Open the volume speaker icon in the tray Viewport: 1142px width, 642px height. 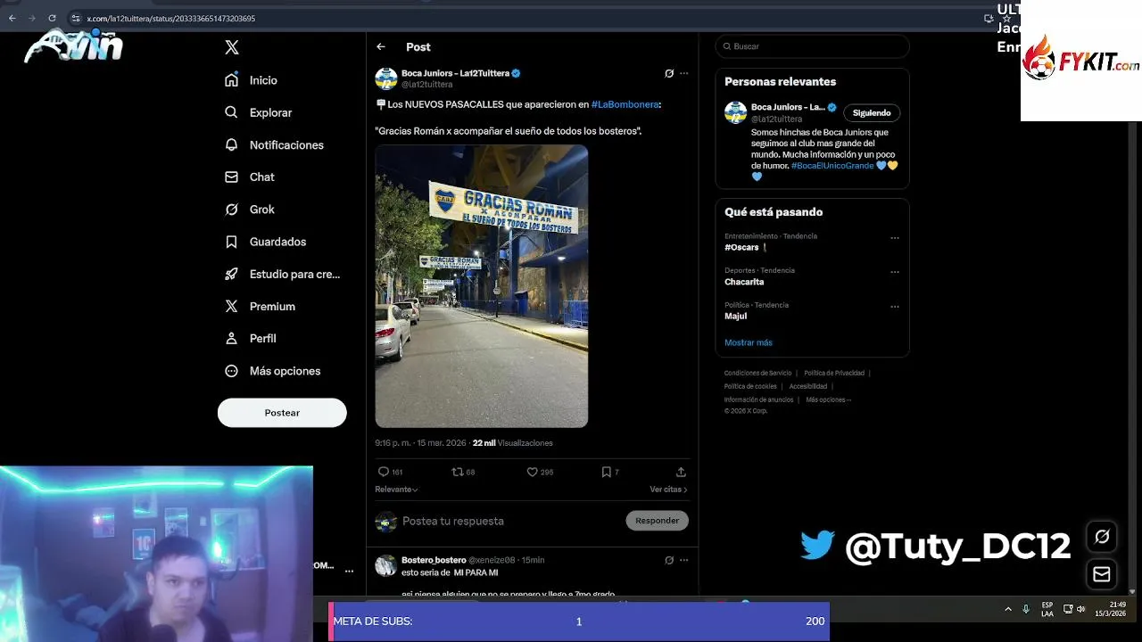click(x=1081, y=609)
